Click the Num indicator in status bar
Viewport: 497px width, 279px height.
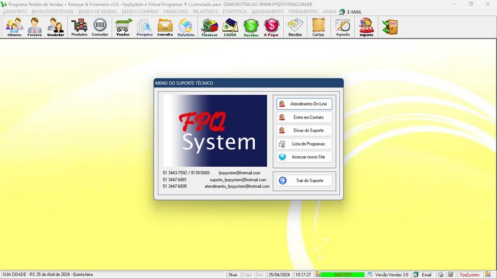pyautogui.click(x=233, y=275)
